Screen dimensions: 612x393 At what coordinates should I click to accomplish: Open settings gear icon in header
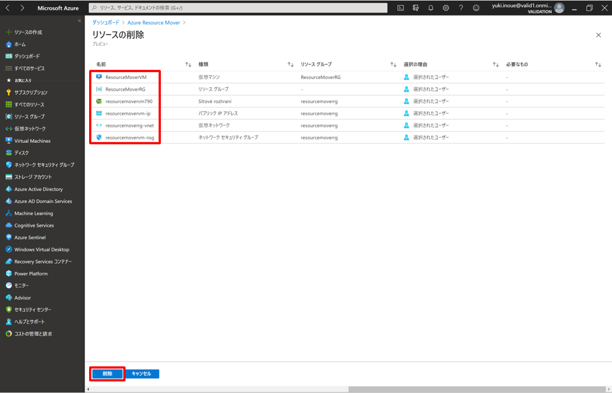coord(446,8)
